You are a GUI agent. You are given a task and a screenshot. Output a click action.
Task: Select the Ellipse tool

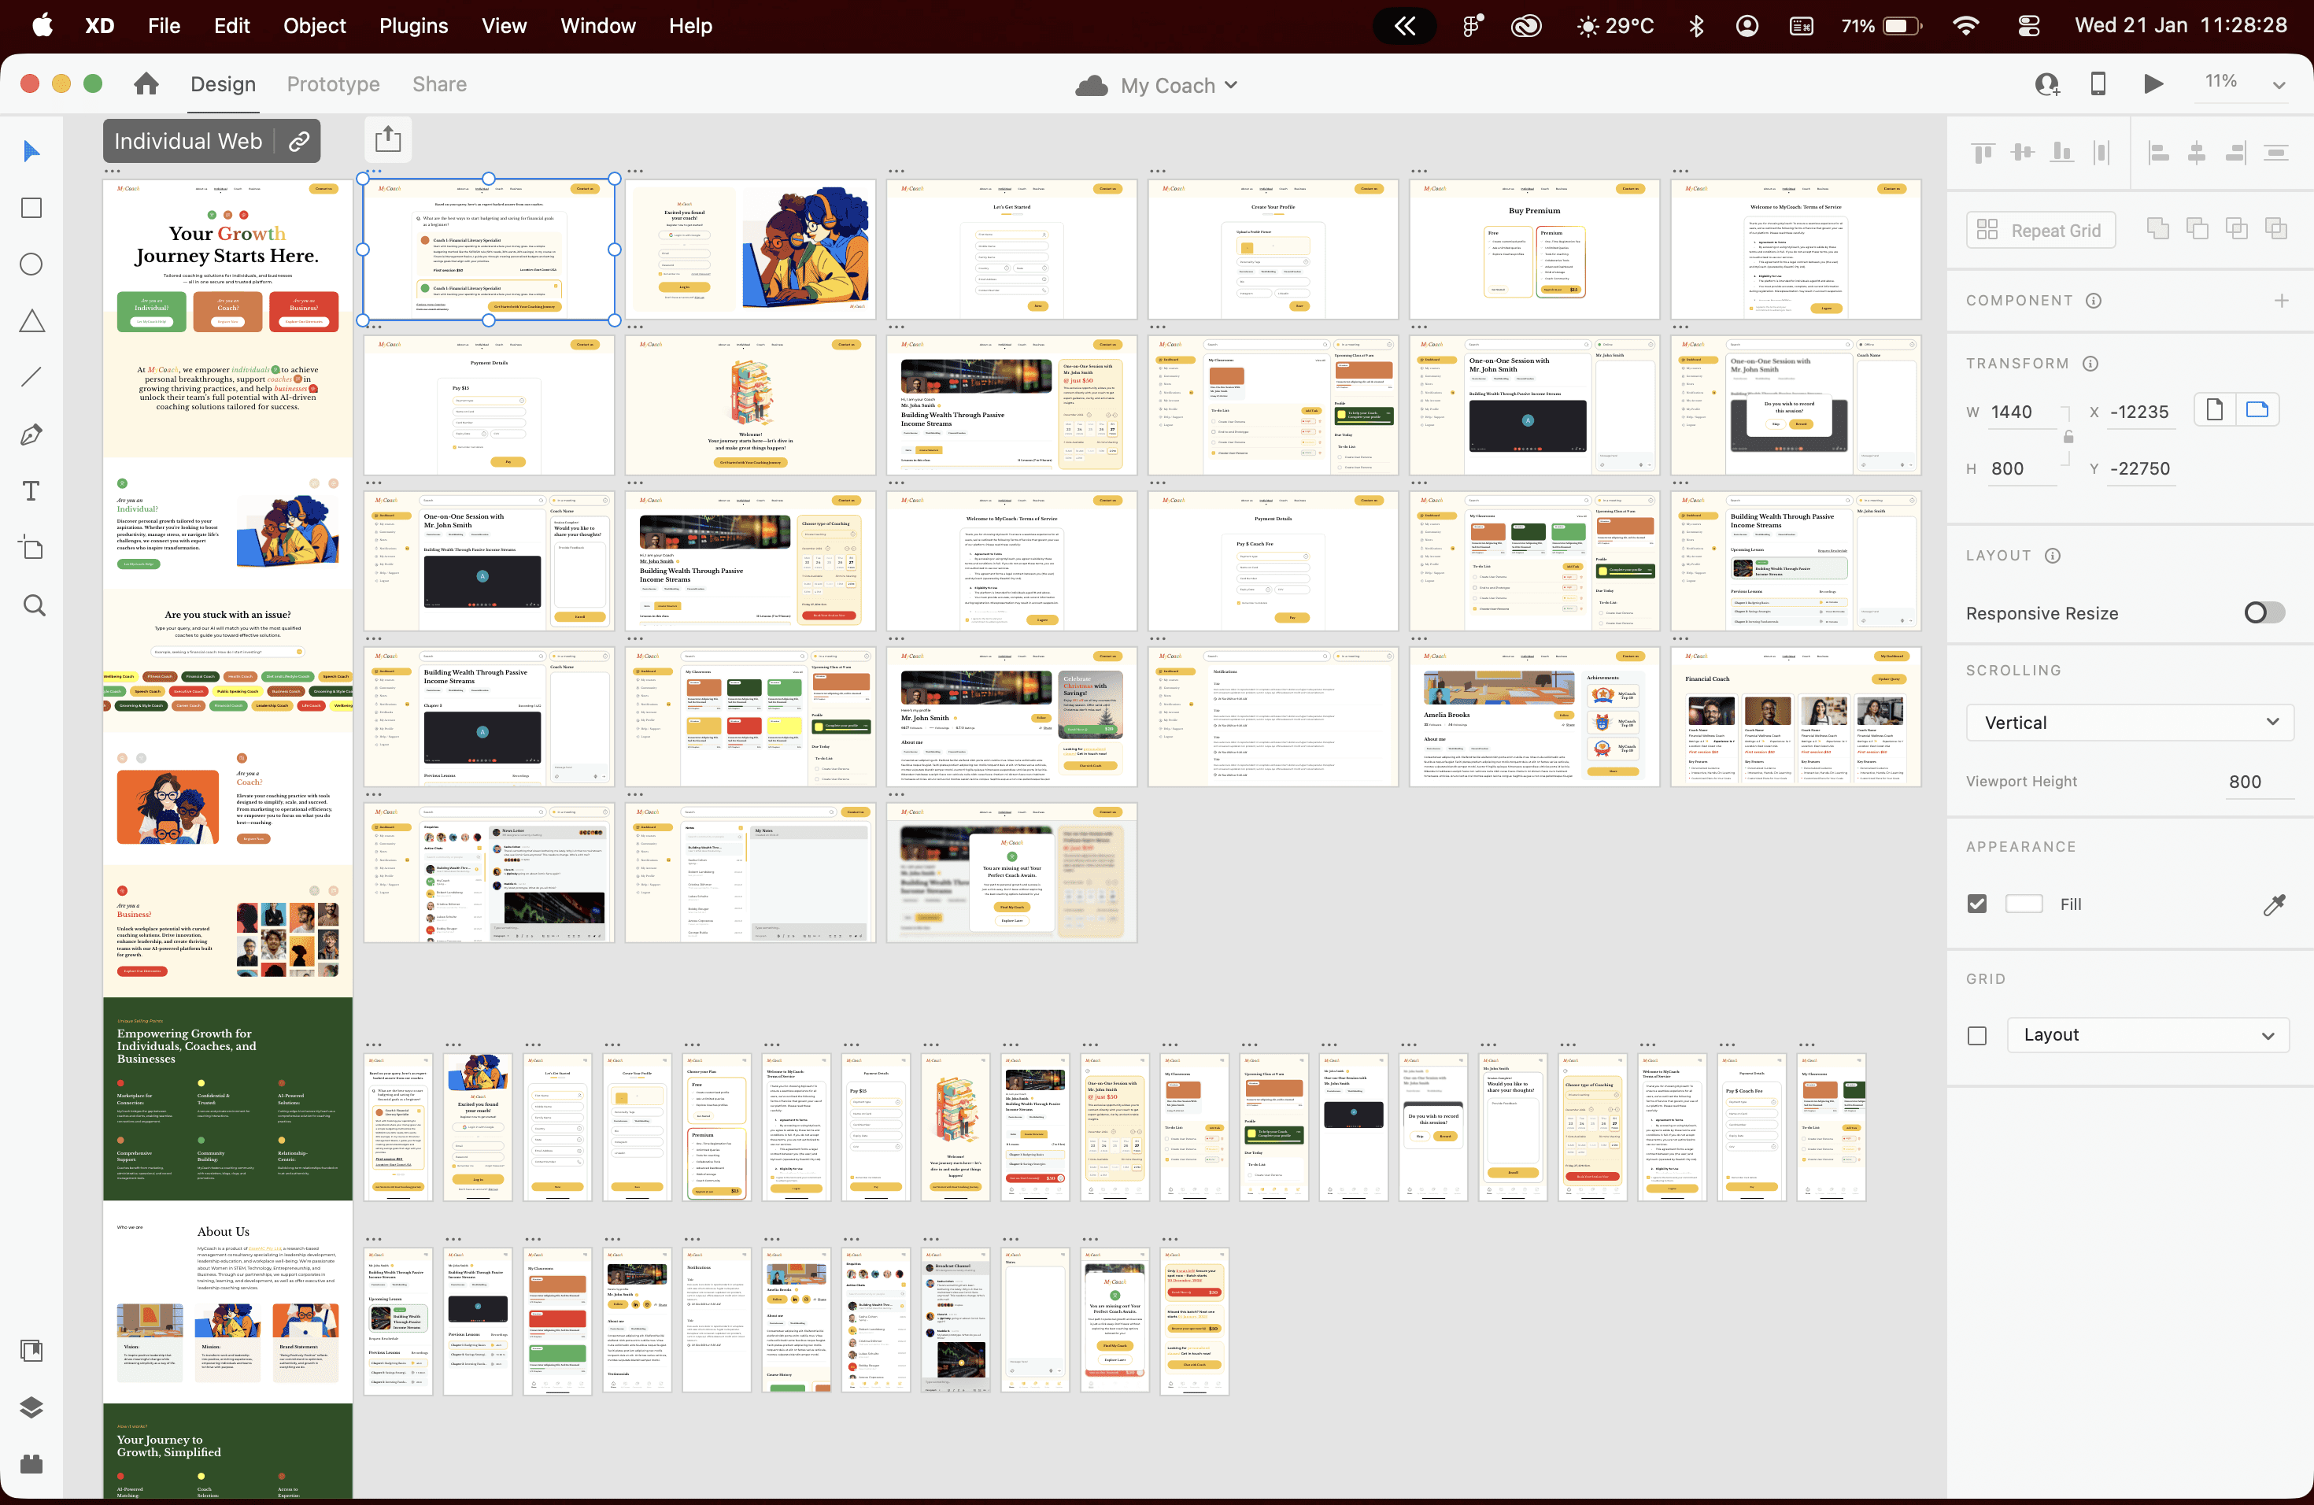pyautogui.click(x=31, y=264)
